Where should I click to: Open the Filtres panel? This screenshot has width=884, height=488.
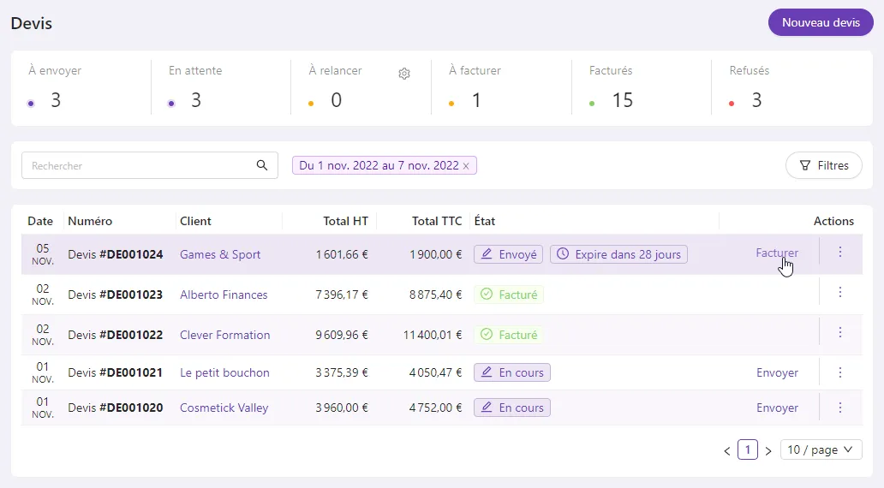tap(824, 166)
